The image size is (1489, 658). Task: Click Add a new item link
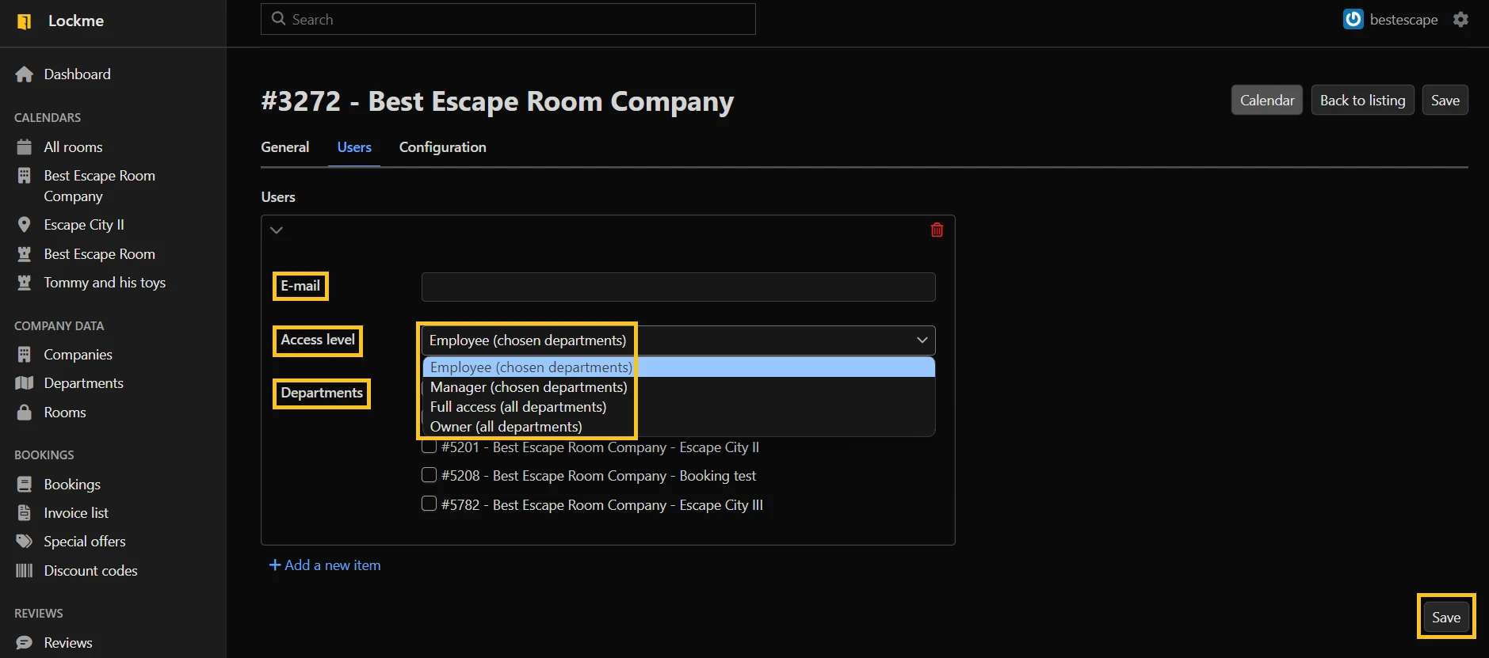tap(325, 565)
